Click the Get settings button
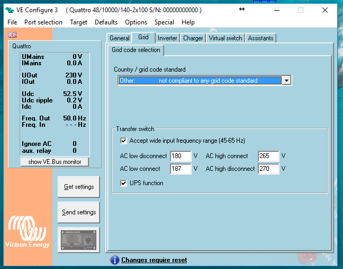 point(79,187)
